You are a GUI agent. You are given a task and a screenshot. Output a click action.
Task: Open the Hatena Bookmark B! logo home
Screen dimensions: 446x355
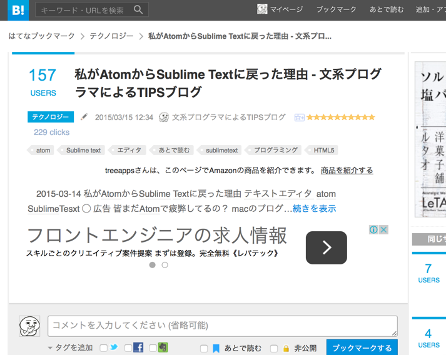click(x=18, y=10)
